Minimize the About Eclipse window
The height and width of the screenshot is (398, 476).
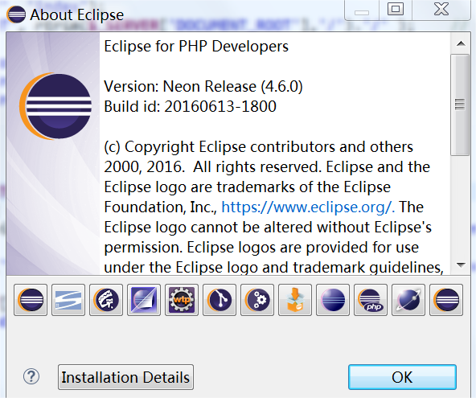point(362,10)
